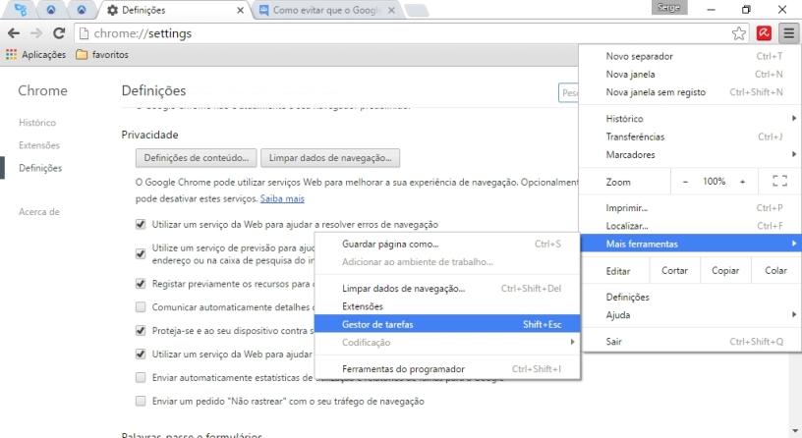Open the 'Saiba mais' link
The width and height of the screenshot is (802, 438).
click(x=282, y=198)
